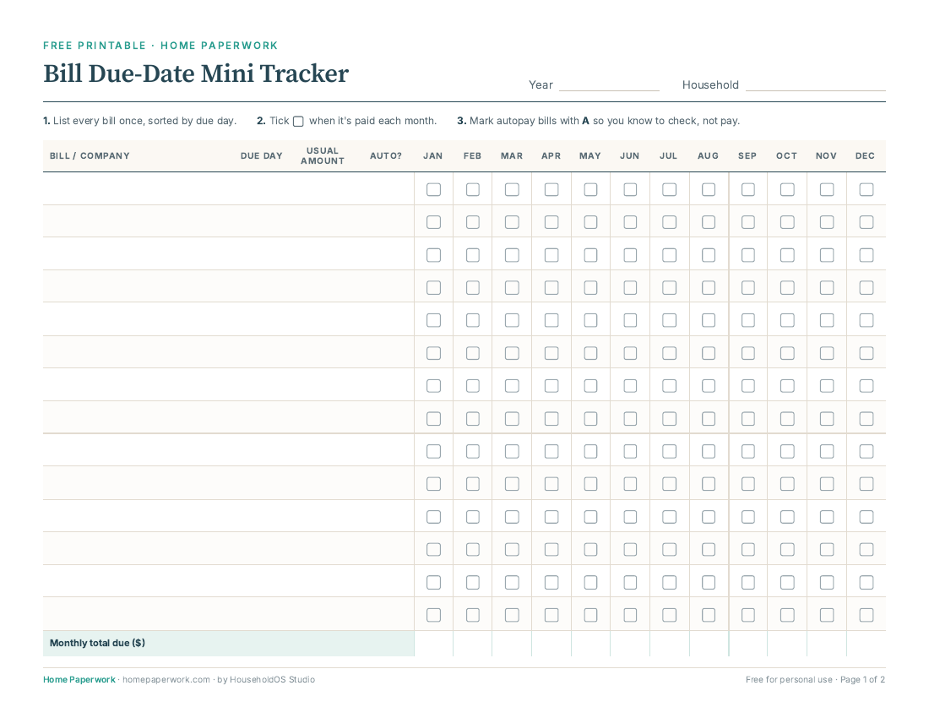Click the "FEB" column header
This screenshot has width=929, height=718.
(472, 155)
